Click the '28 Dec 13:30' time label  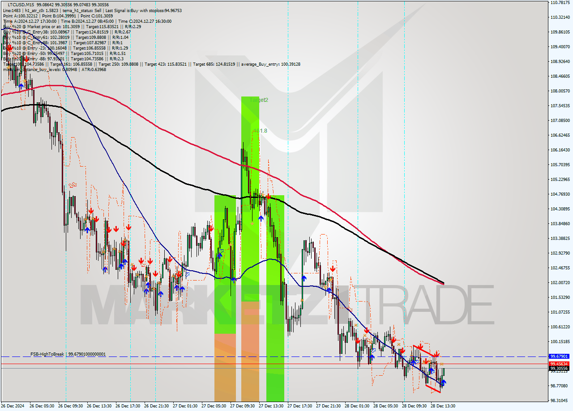click(x=443, y=406)
